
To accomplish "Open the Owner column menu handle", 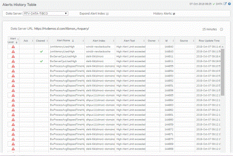I will click(158, 41).
